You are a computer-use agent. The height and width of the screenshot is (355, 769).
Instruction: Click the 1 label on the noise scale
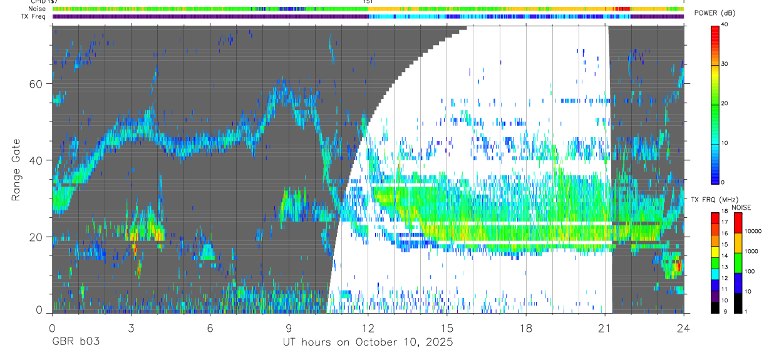pyautogui.click(x=746, y=311)
